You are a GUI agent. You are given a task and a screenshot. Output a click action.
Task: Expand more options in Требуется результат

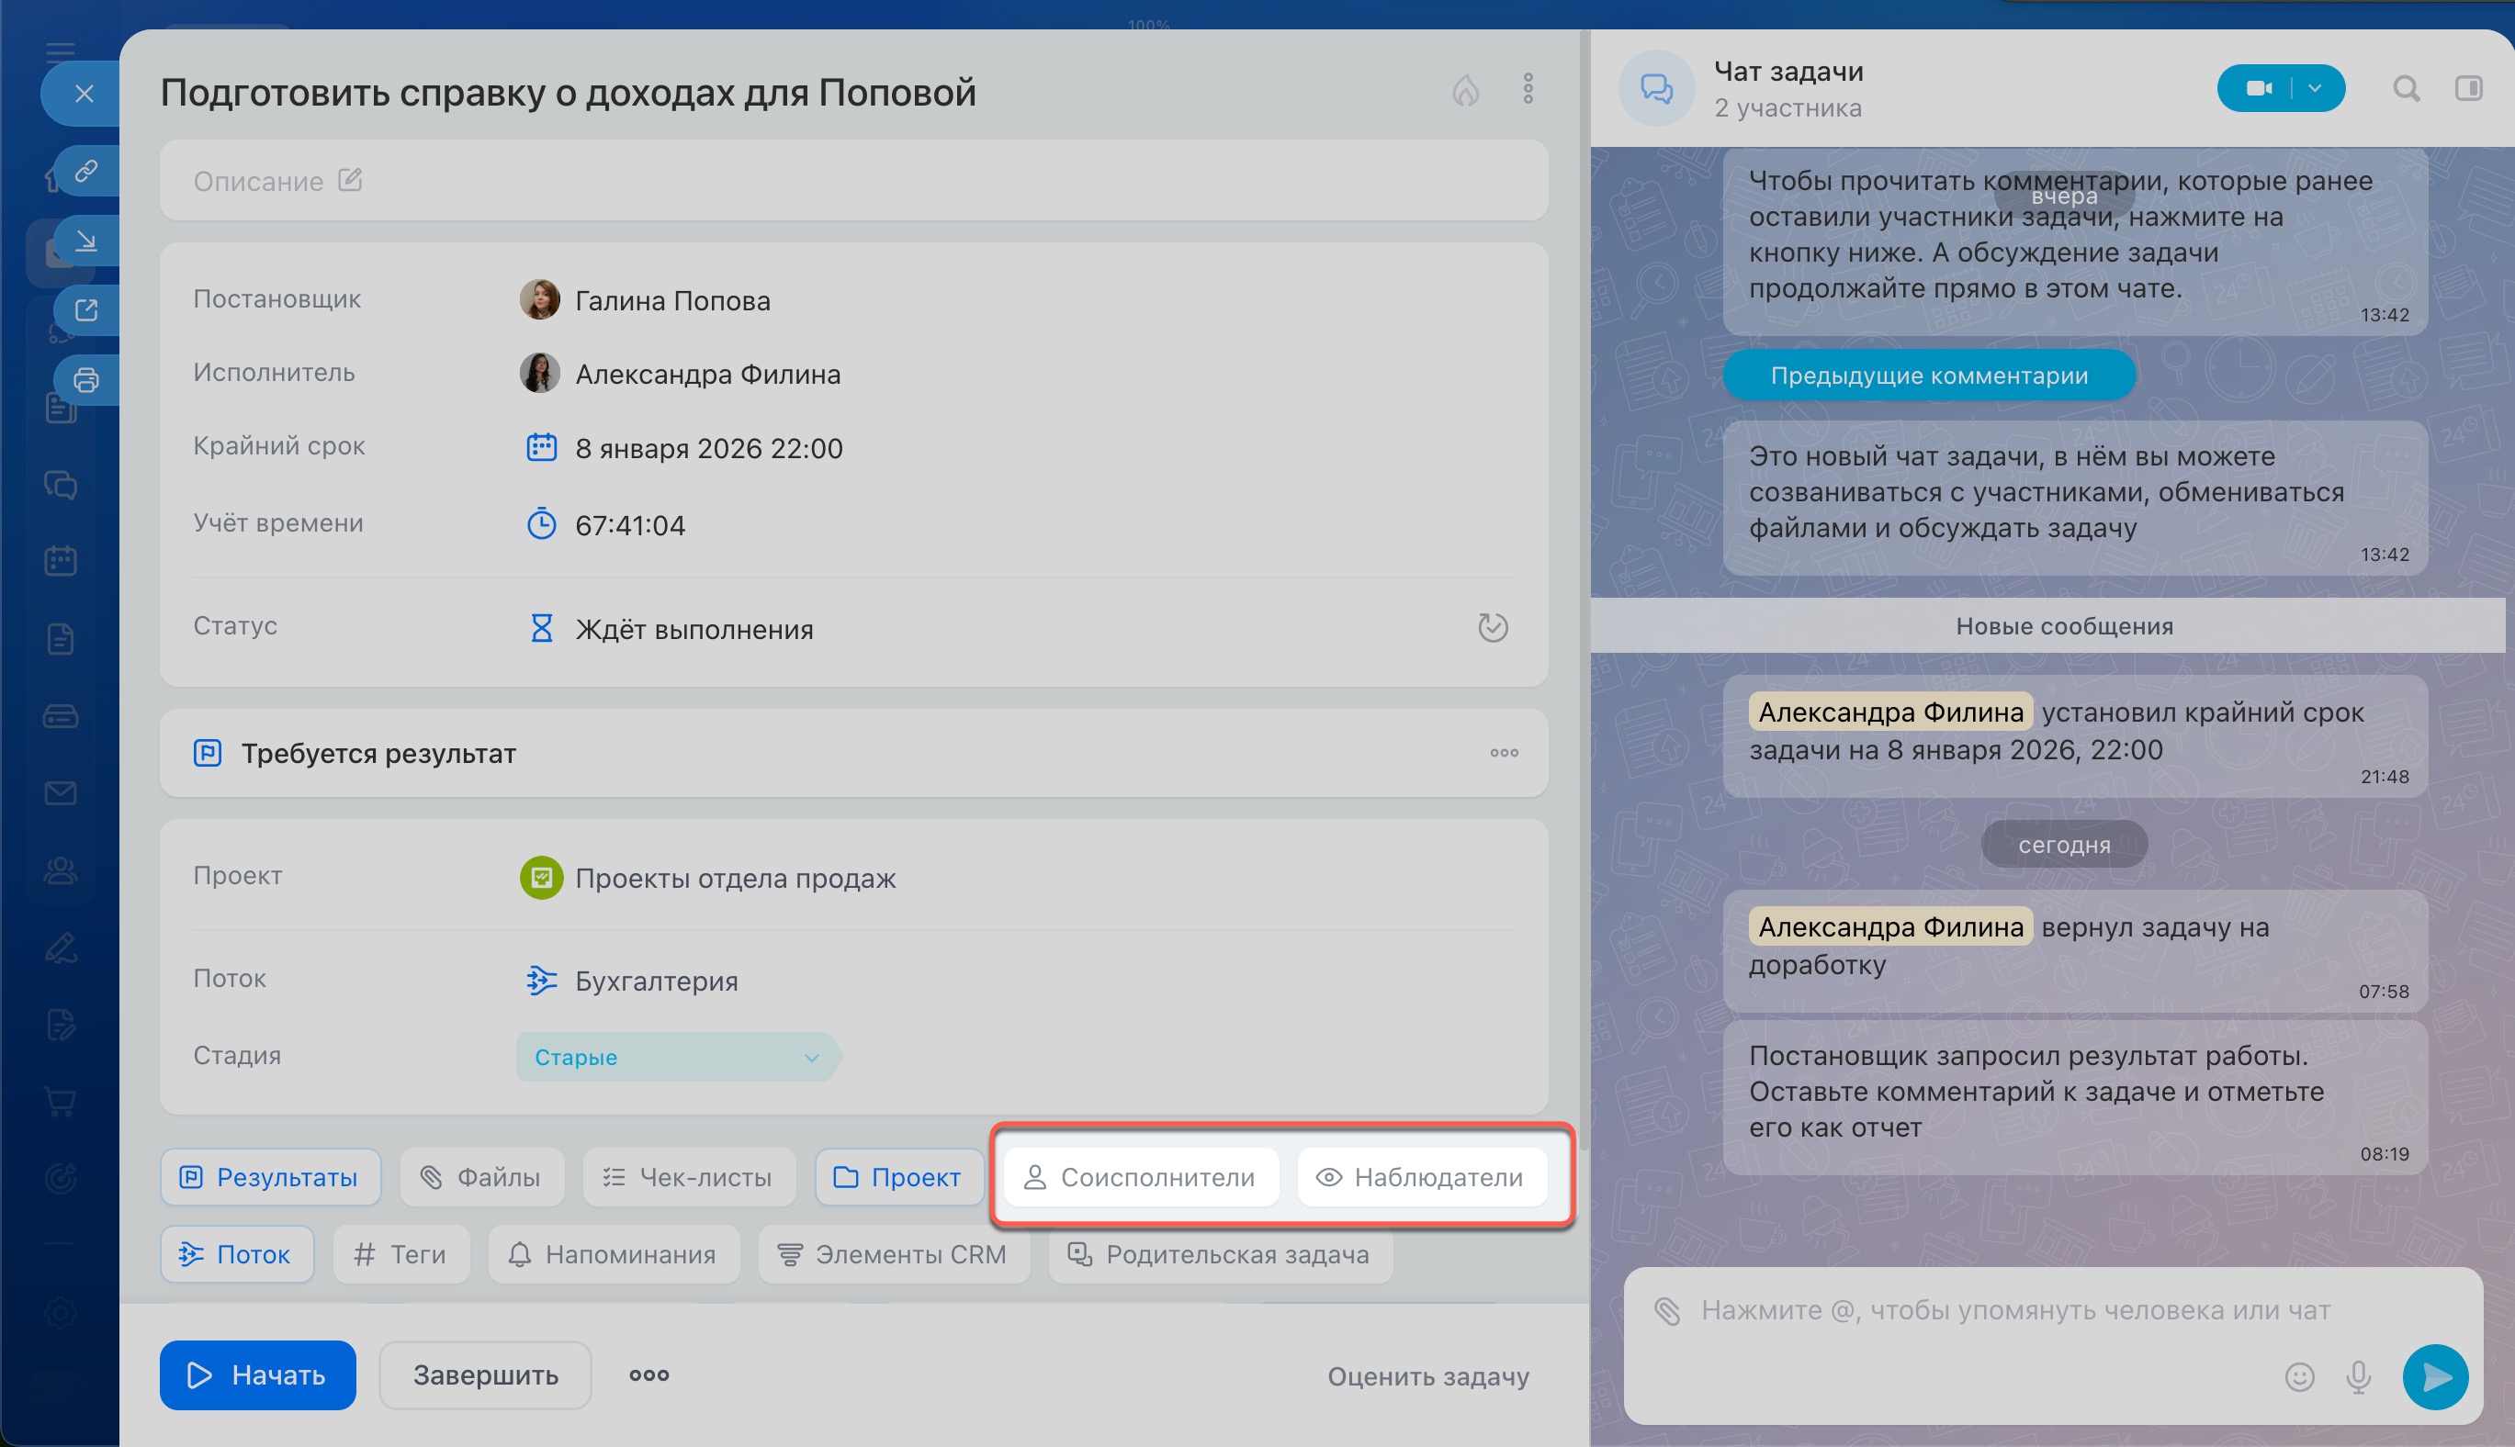[x=1503, y=752]
